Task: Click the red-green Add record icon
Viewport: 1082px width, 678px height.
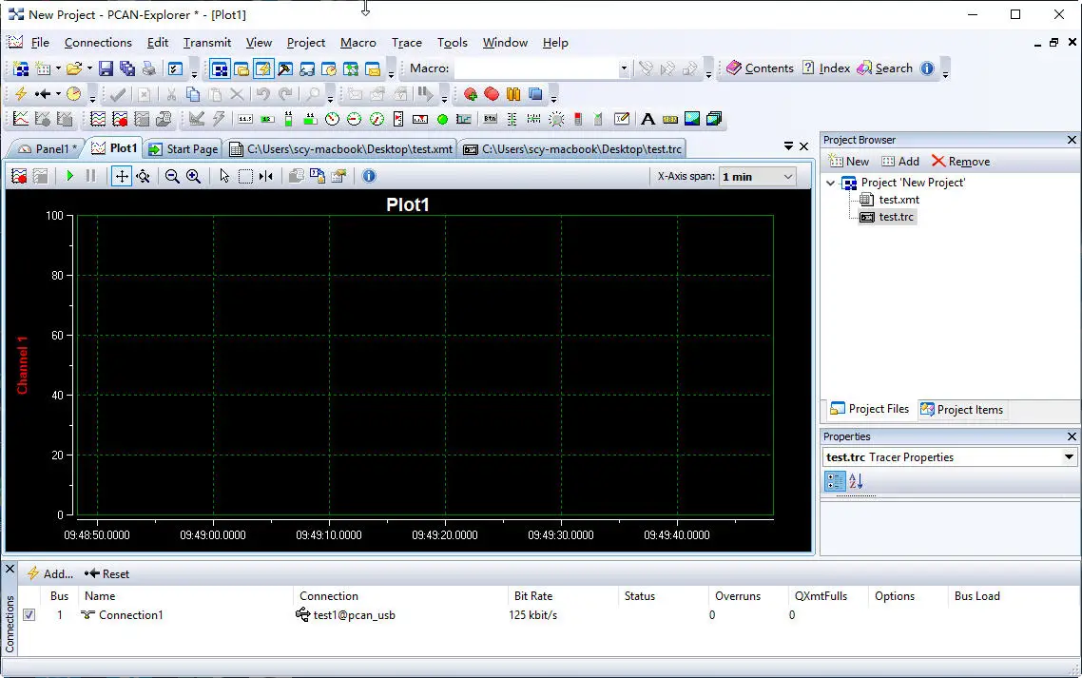Action: coord(470,94)
